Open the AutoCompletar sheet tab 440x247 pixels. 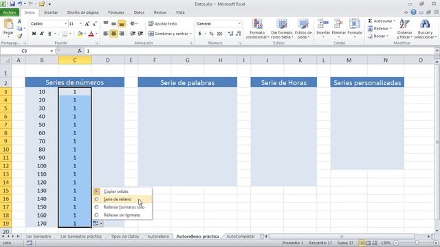(241, 237)
